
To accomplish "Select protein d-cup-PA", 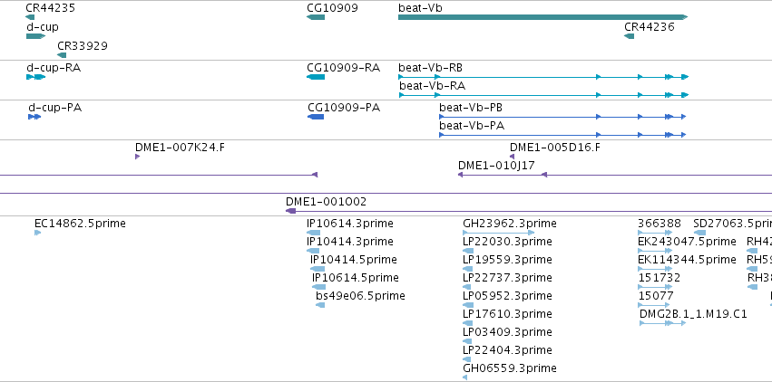I will tap(34, 117).
